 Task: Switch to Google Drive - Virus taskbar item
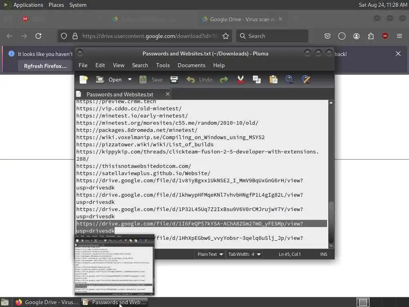(x=47, y=302)
